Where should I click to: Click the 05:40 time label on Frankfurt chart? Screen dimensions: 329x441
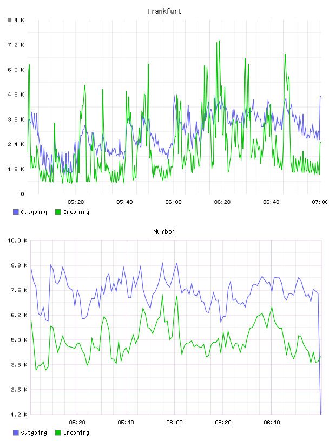(124, 202)
